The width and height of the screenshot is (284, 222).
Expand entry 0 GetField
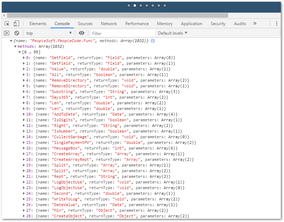tap(24, 58)
